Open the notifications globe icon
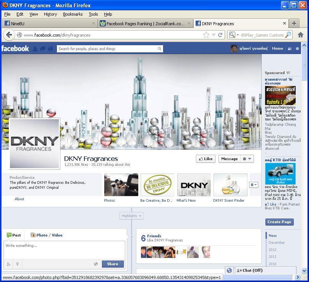The image size is (309, 282). [50, 49]
